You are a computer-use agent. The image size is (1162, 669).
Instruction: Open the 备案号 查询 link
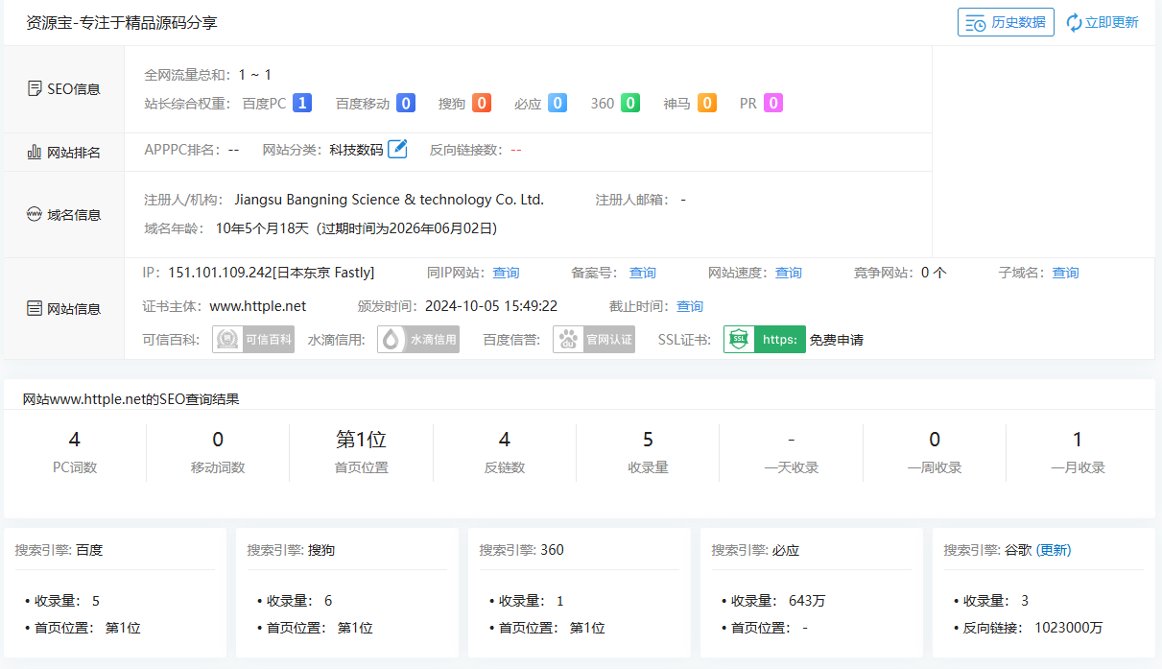click(x=643, y=273)
